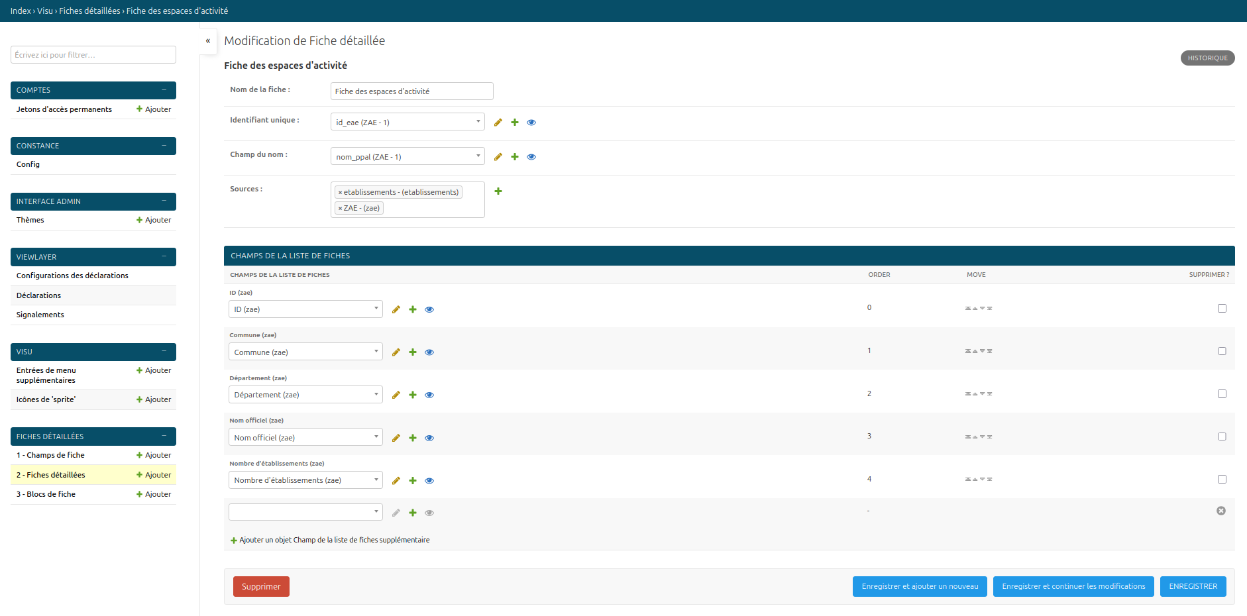Click the plus icon in the empty field row
This screenshot has height=616, width=1247.
coord(413,513)
